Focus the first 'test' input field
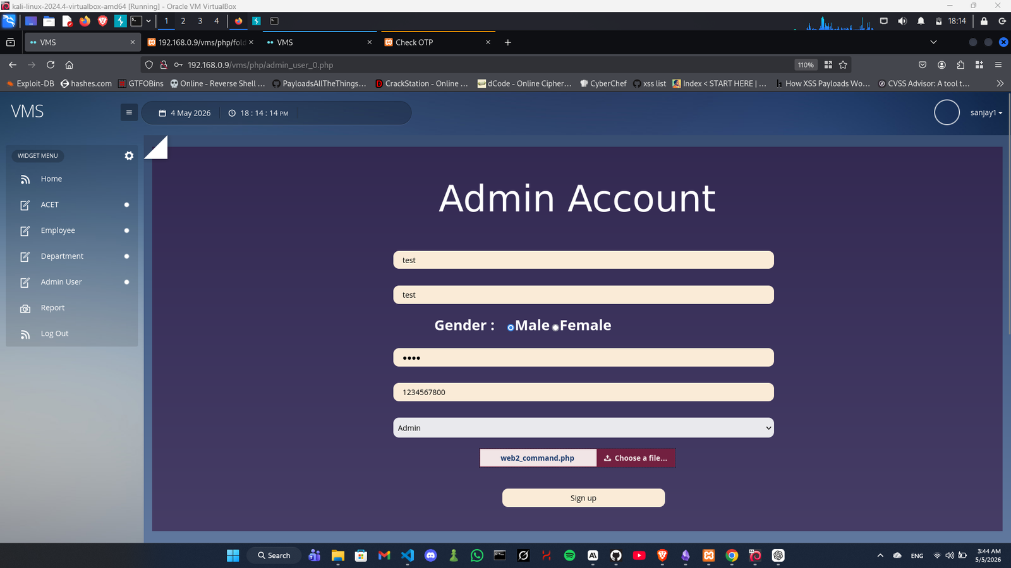Image resolution: width=1011 pixels, height=568 pixels. (x=583, y=260)
